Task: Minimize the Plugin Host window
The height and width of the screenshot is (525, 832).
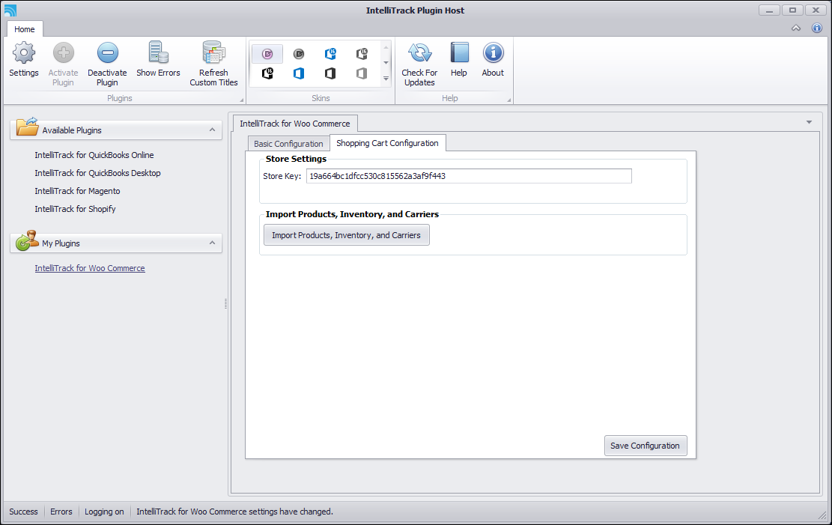Action: tap(769, 10)
